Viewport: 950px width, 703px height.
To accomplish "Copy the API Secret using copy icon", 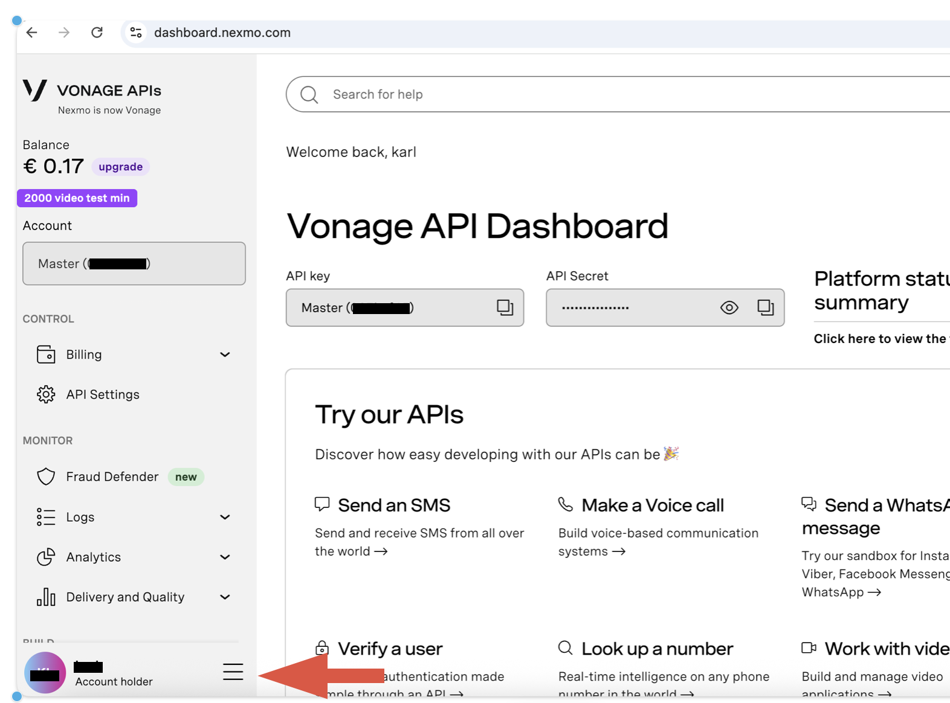I will (765, 307).
